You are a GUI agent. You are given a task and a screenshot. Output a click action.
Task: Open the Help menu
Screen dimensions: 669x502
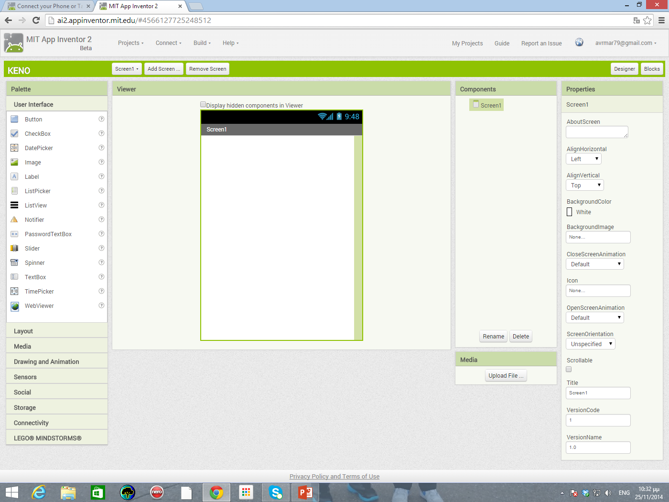230,43
